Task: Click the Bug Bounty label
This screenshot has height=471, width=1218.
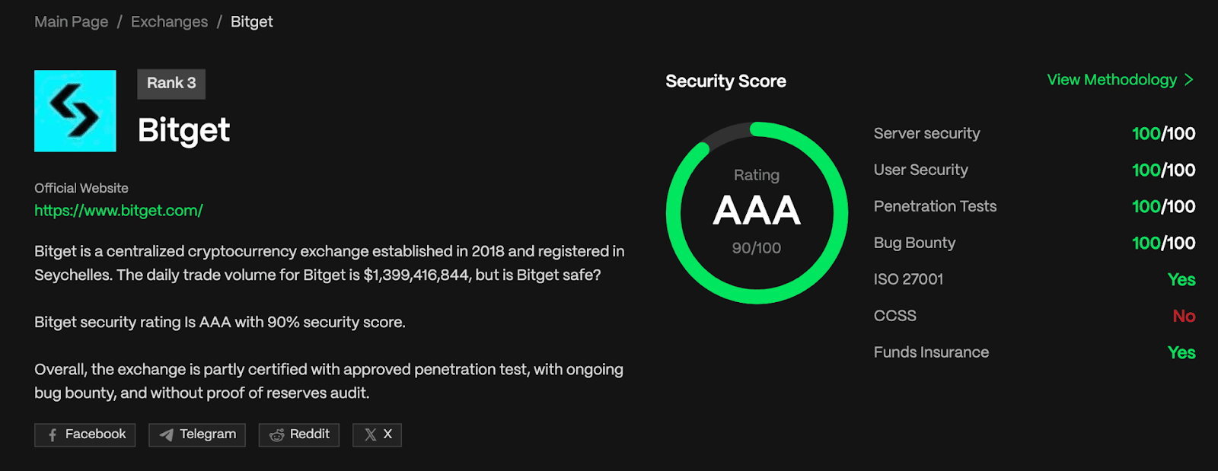Action: [914, 243]
